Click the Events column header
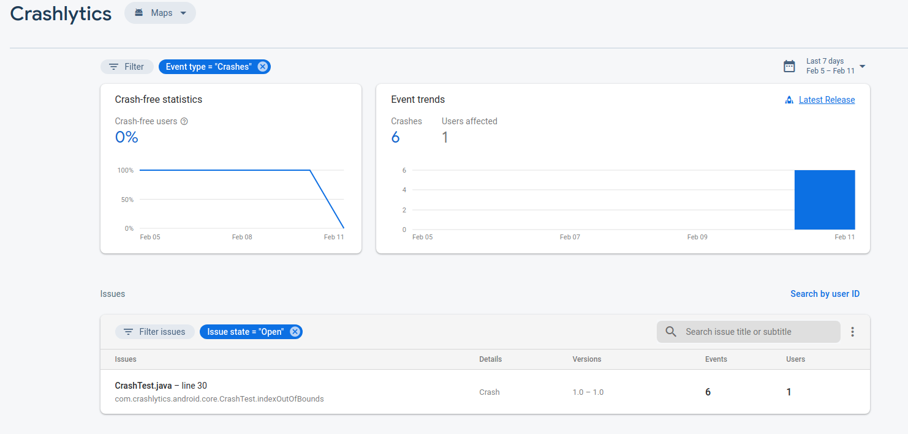 (716, 359)
